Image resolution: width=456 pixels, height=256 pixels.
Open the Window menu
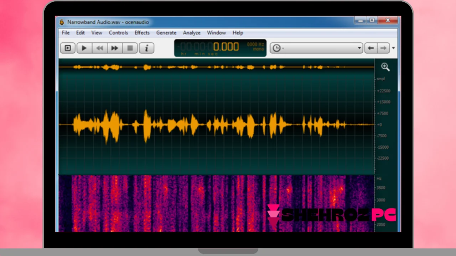[x=217, y=33]
